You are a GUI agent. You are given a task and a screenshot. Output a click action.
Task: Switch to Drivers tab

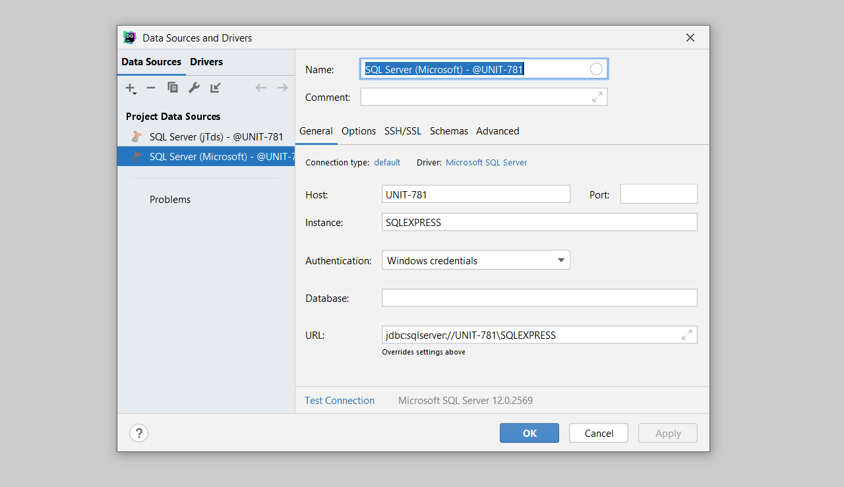(206, 62)
